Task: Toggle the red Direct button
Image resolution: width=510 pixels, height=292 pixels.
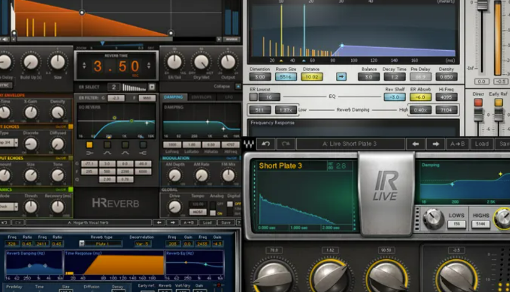Action: coord(478,102)
